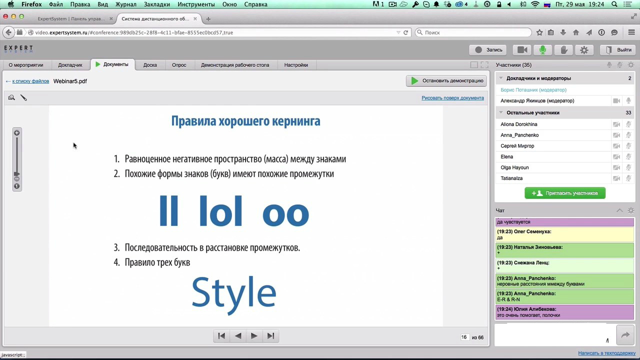640x360 pixels.
Task: Open conference settings gear in the top bar
Action: click(584, 50)
